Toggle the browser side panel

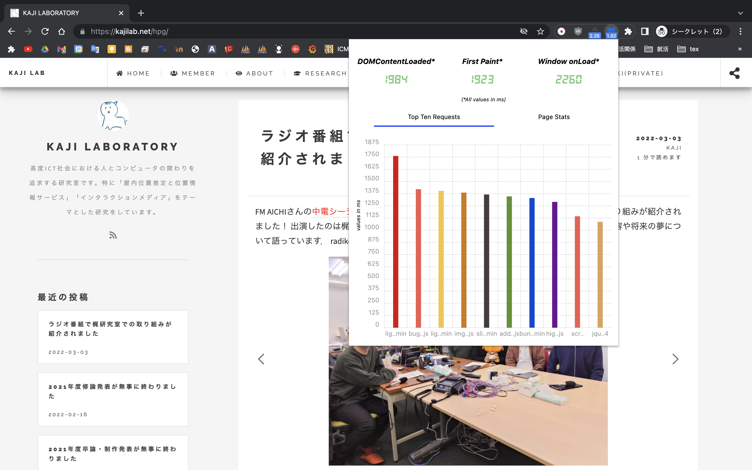(x=645, y=31)
